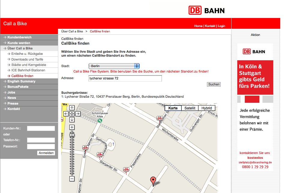Click 'In Köln & Stuttgart' ad banner
The width and height of the screenshot is (285, 193).
tap(255, 77)
